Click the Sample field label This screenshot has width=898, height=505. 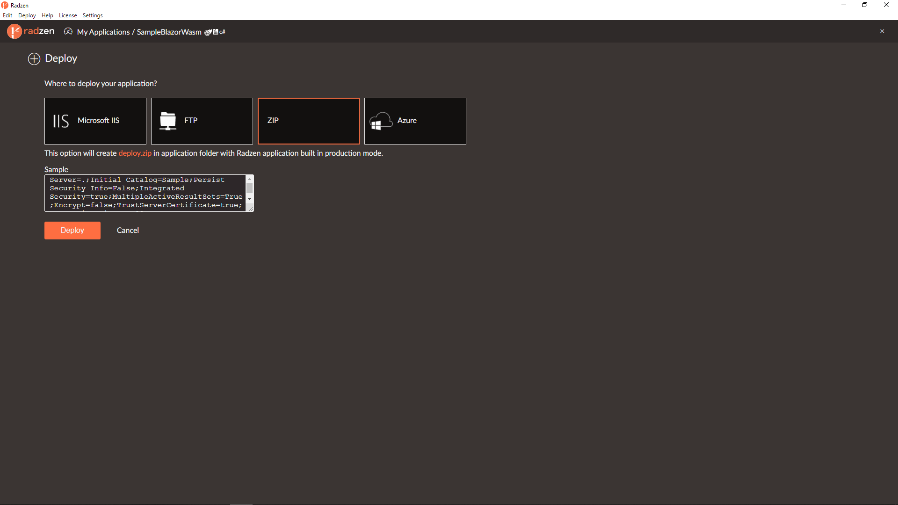click(56, 170)
